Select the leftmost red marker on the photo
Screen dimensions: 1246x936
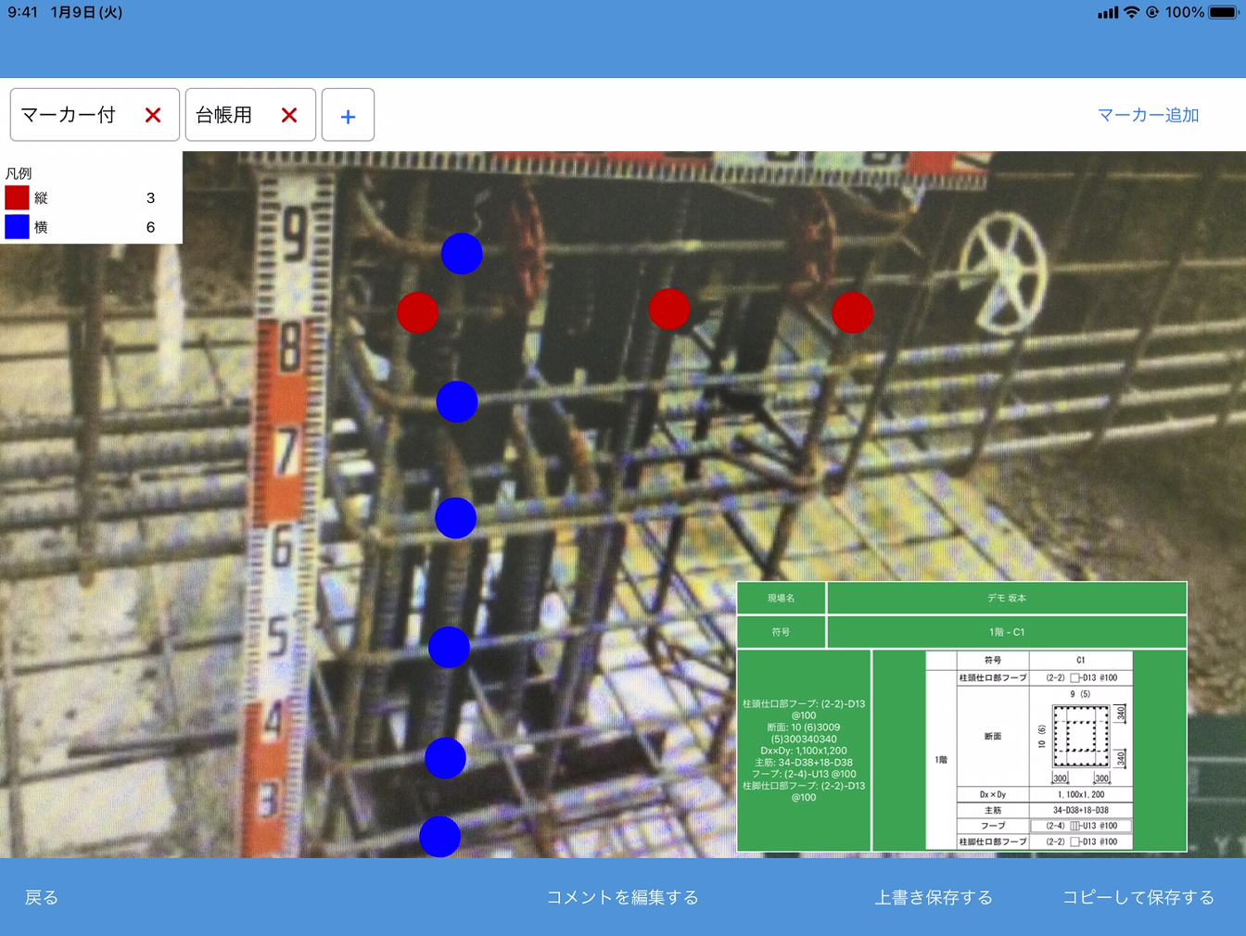pyautogui.click(x=417, y=312)
